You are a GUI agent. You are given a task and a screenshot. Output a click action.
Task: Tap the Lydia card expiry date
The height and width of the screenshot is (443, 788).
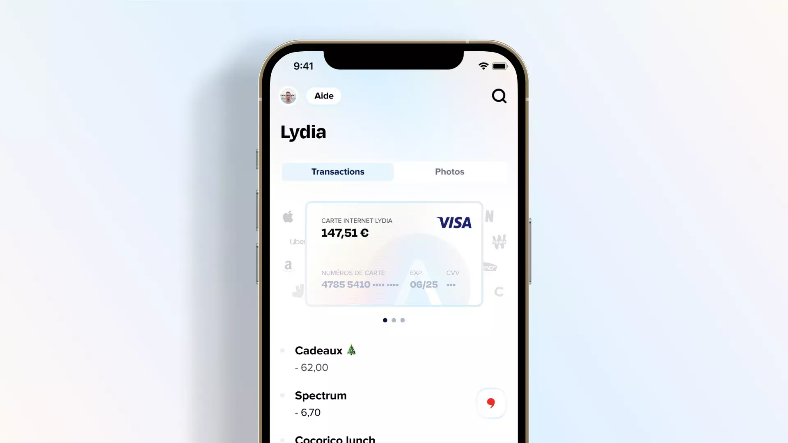coord(423,285)
